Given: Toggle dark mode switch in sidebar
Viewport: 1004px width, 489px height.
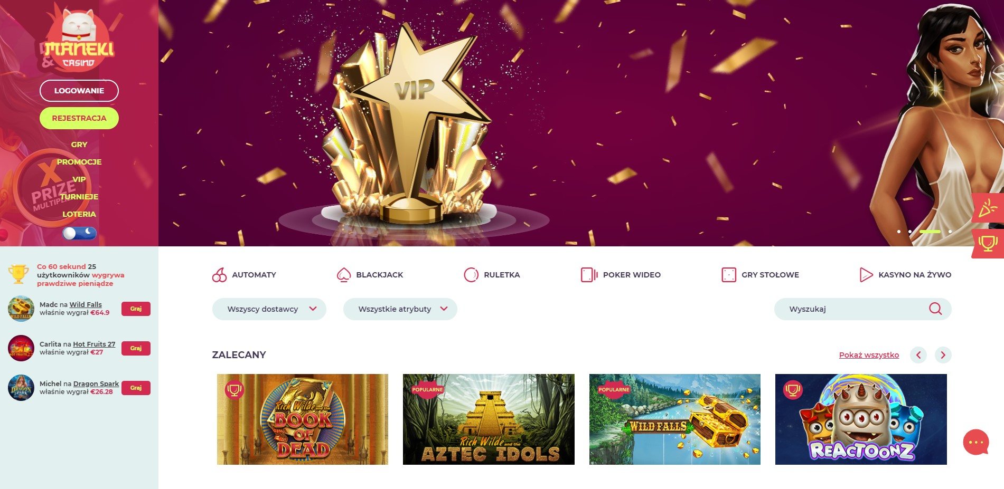Looking at the screenshot, I should (x=80, y=233).
